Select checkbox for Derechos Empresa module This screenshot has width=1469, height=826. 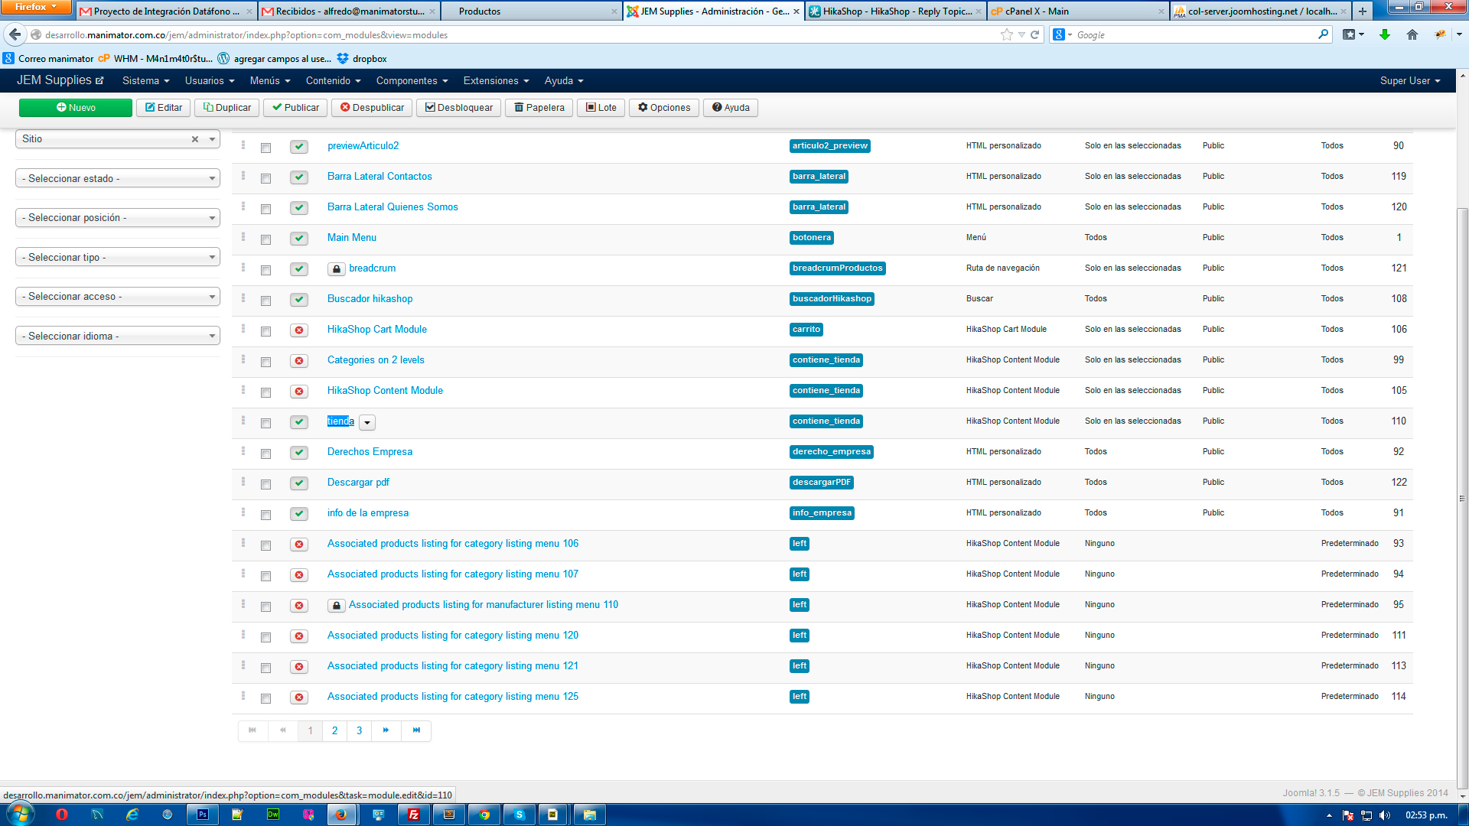pos(265,454)
